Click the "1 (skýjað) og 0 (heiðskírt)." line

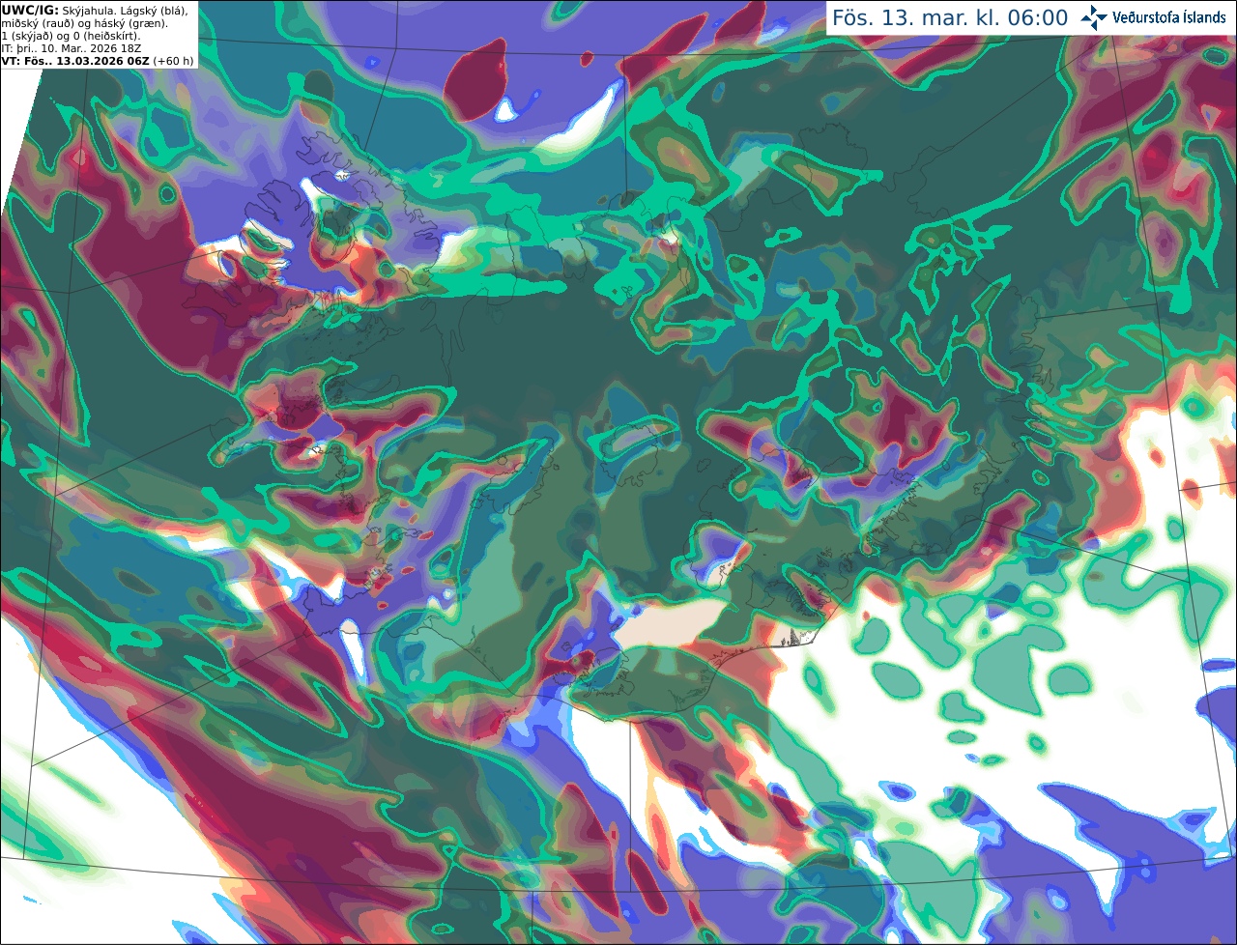[x=71, y=36]
